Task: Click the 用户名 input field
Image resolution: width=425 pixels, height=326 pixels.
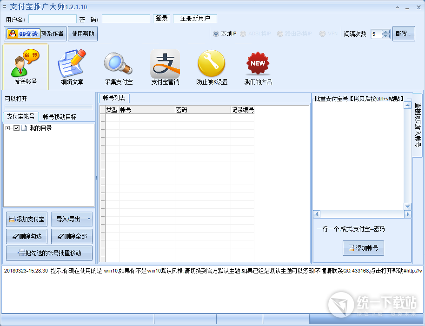Action: [53, 19]
